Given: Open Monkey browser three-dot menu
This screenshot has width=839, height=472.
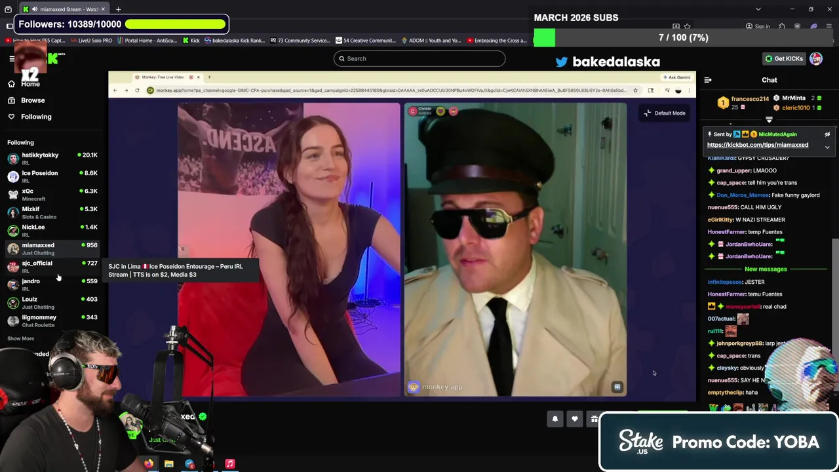Looking at the screenshot, I should (x=689, y=90).
